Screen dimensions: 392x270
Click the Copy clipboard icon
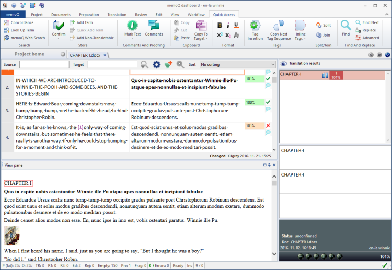click(177, 22)
